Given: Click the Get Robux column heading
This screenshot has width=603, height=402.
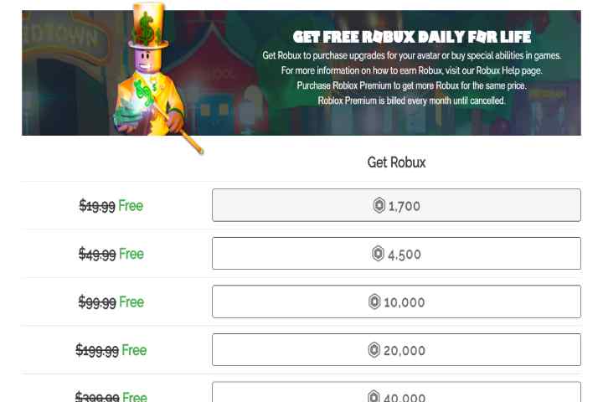Looking at the screenshot, I should (396, 162).
